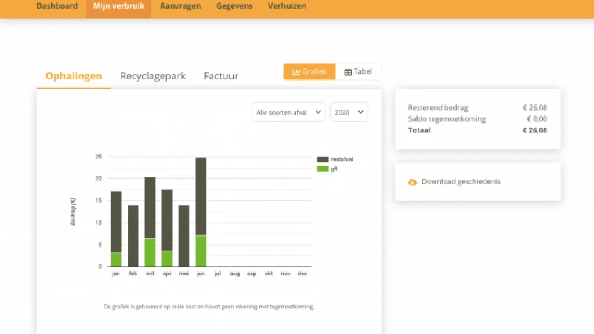Open the Aanvragen page

point(180,6)
